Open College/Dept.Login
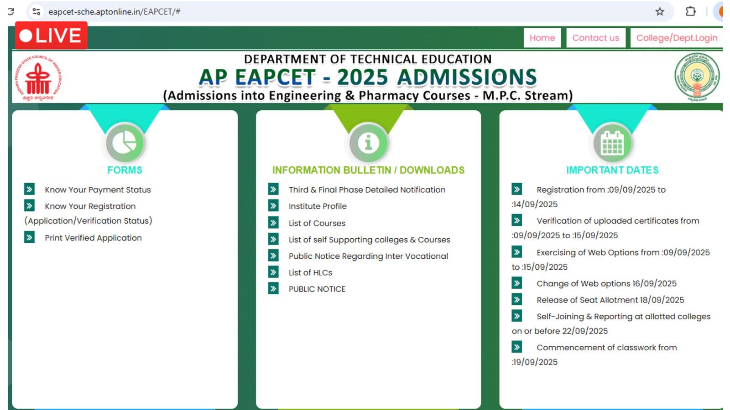This screenshot has width=730, height=410. (677, 38)
